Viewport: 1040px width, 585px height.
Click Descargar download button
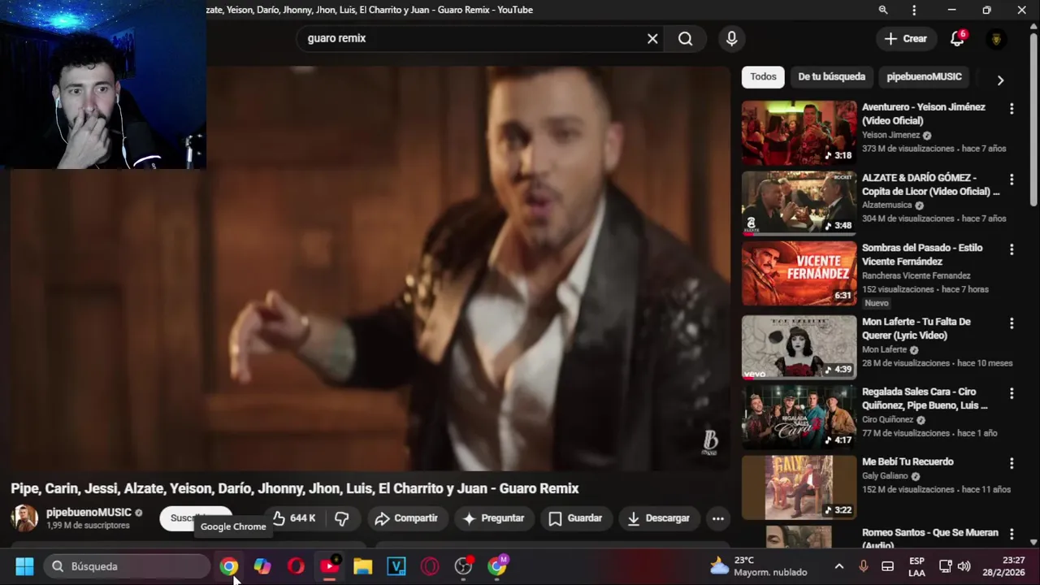click(659, 518)
